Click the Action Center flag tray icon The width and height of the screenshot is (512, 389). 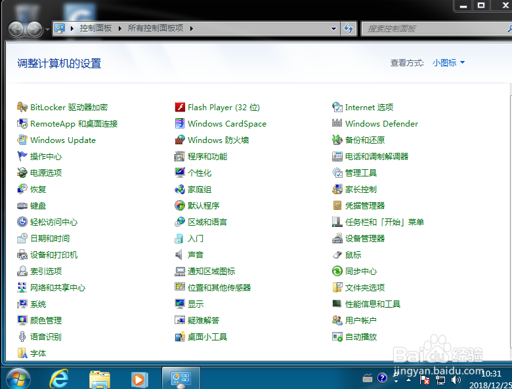point(425,380)
